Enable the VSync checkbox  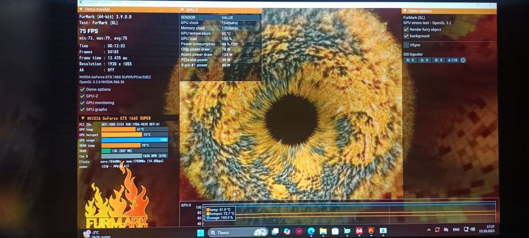406,45
